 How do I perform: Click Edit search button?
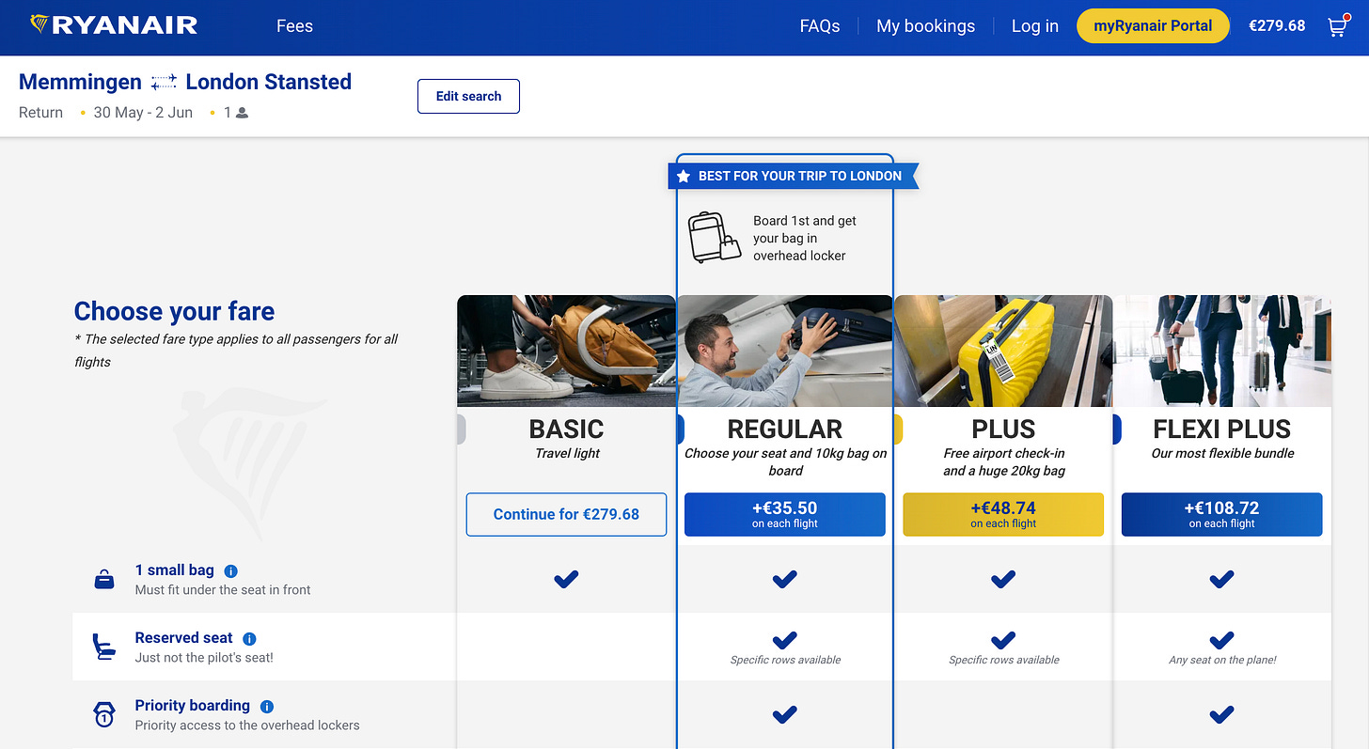pos(468,96)
